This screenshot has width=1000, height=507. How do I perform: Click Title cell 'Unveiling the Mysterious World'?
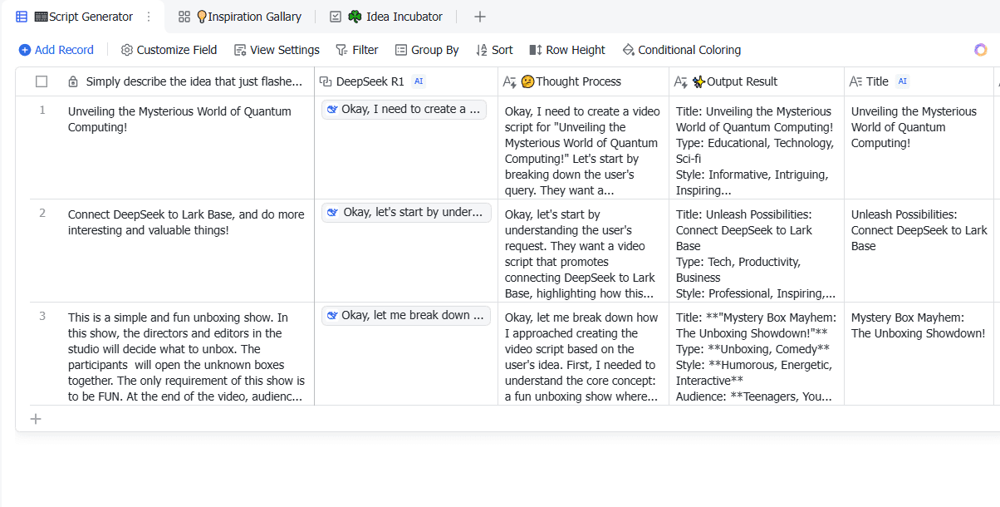(x=919, y=147)
